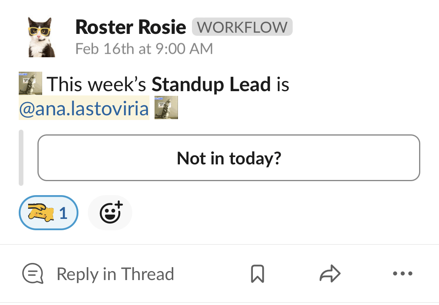This screenshot has height=305, width=439.
Task: Click the gray attachment bar beside the button
Action: pos(21,158)
